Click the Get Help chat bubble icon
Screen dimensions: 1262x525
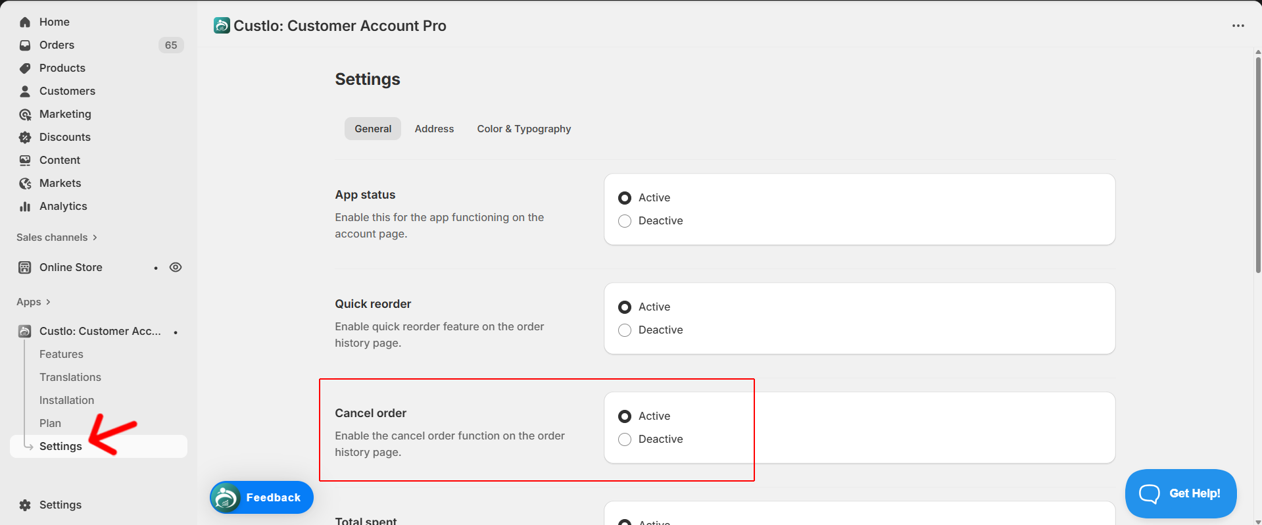coord(1150,493)
